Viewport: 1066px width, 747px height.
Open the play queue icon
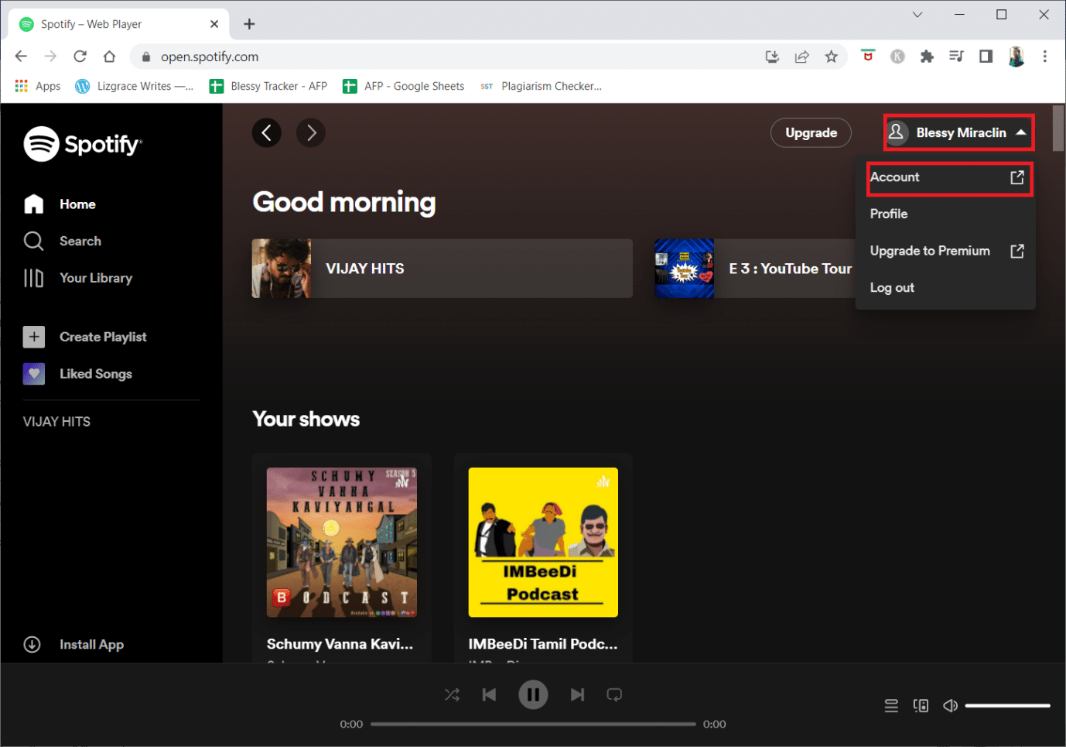(x=891, y=706)
